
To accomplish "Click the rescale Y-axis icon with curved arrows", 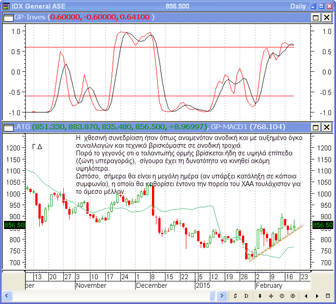I will pyautogui.click(x=235, y=296).
